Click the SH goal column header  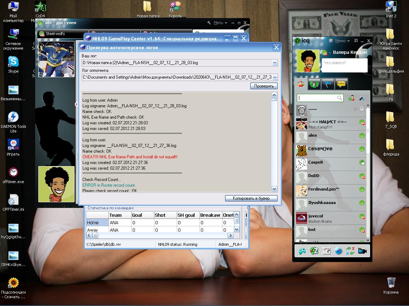point(188,215)
